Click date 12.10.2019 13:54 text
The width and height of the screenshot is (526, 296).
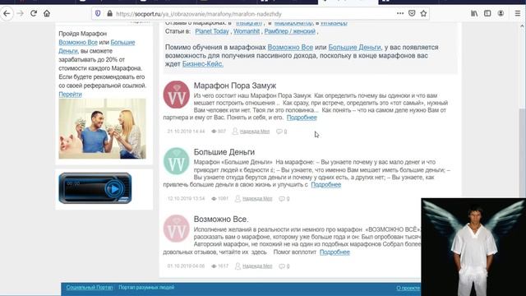[186, 199]
